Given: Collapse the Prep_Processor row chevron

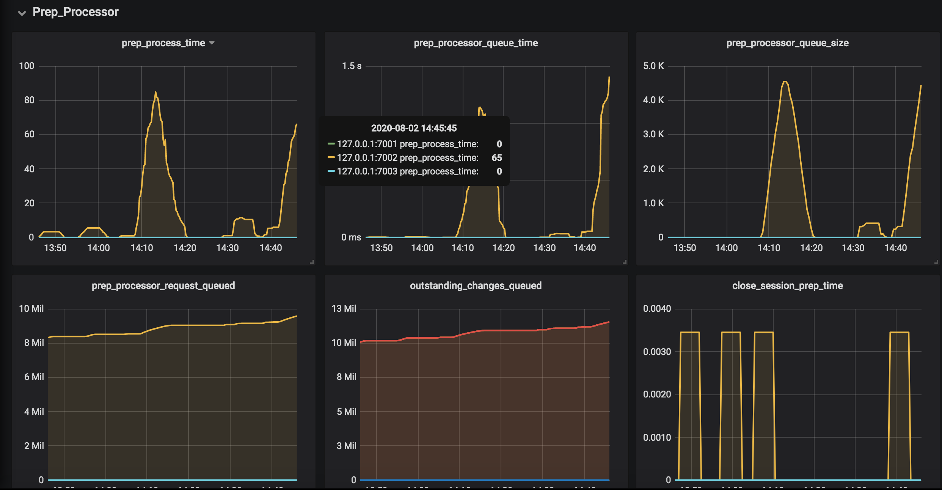Looking at the screenshot, I should point(22,13).
